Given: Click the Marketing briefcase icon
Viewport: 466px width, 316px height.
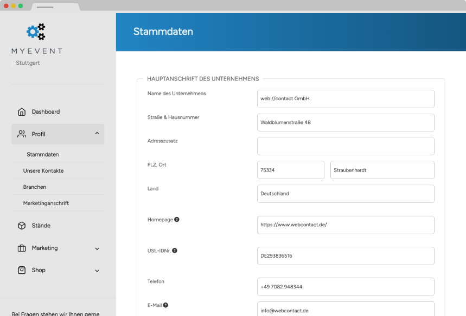Looking at the screenshot, I should pyautogui.click(x=22, y=248).
